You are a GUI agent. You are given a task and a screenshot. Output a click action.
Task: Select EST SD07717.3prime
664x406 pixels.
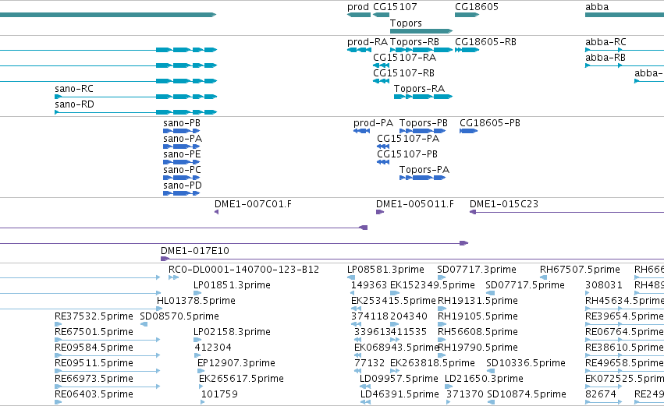(x=442, y=278)
